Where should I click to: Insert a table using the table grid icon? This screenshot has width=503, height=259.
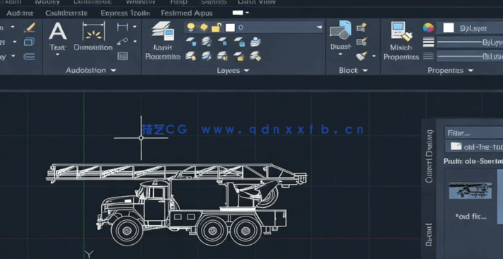pyautogui.click(x=122, y=56)
